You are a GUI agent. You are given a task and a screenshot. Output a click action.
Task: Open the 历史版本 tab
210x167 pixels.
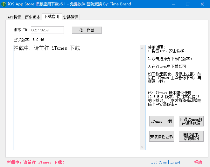tap(32, 17)
